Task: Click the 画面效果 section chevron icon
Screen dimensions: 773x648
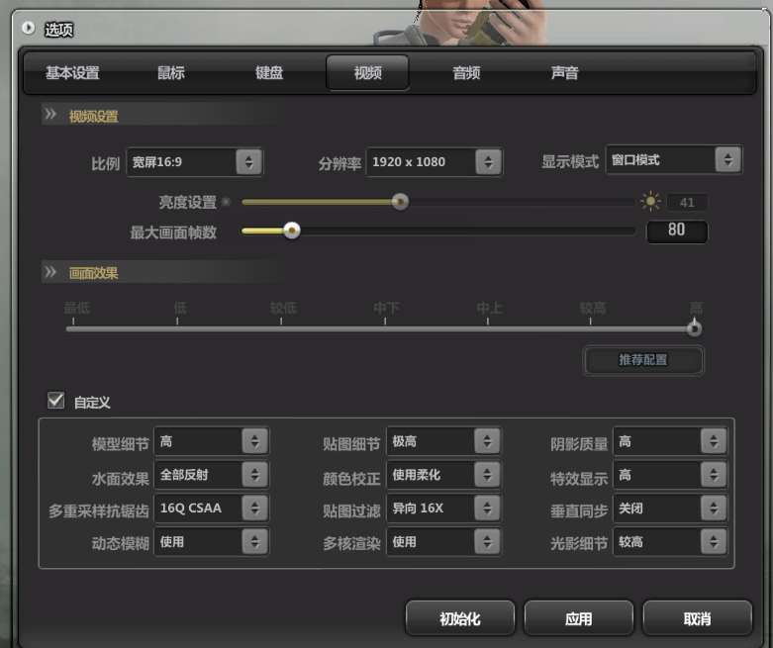Action: pos(50,272)
